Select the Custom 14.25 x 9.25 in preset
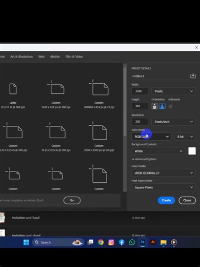This screenshot has width=200, height=267. (56, 137)
